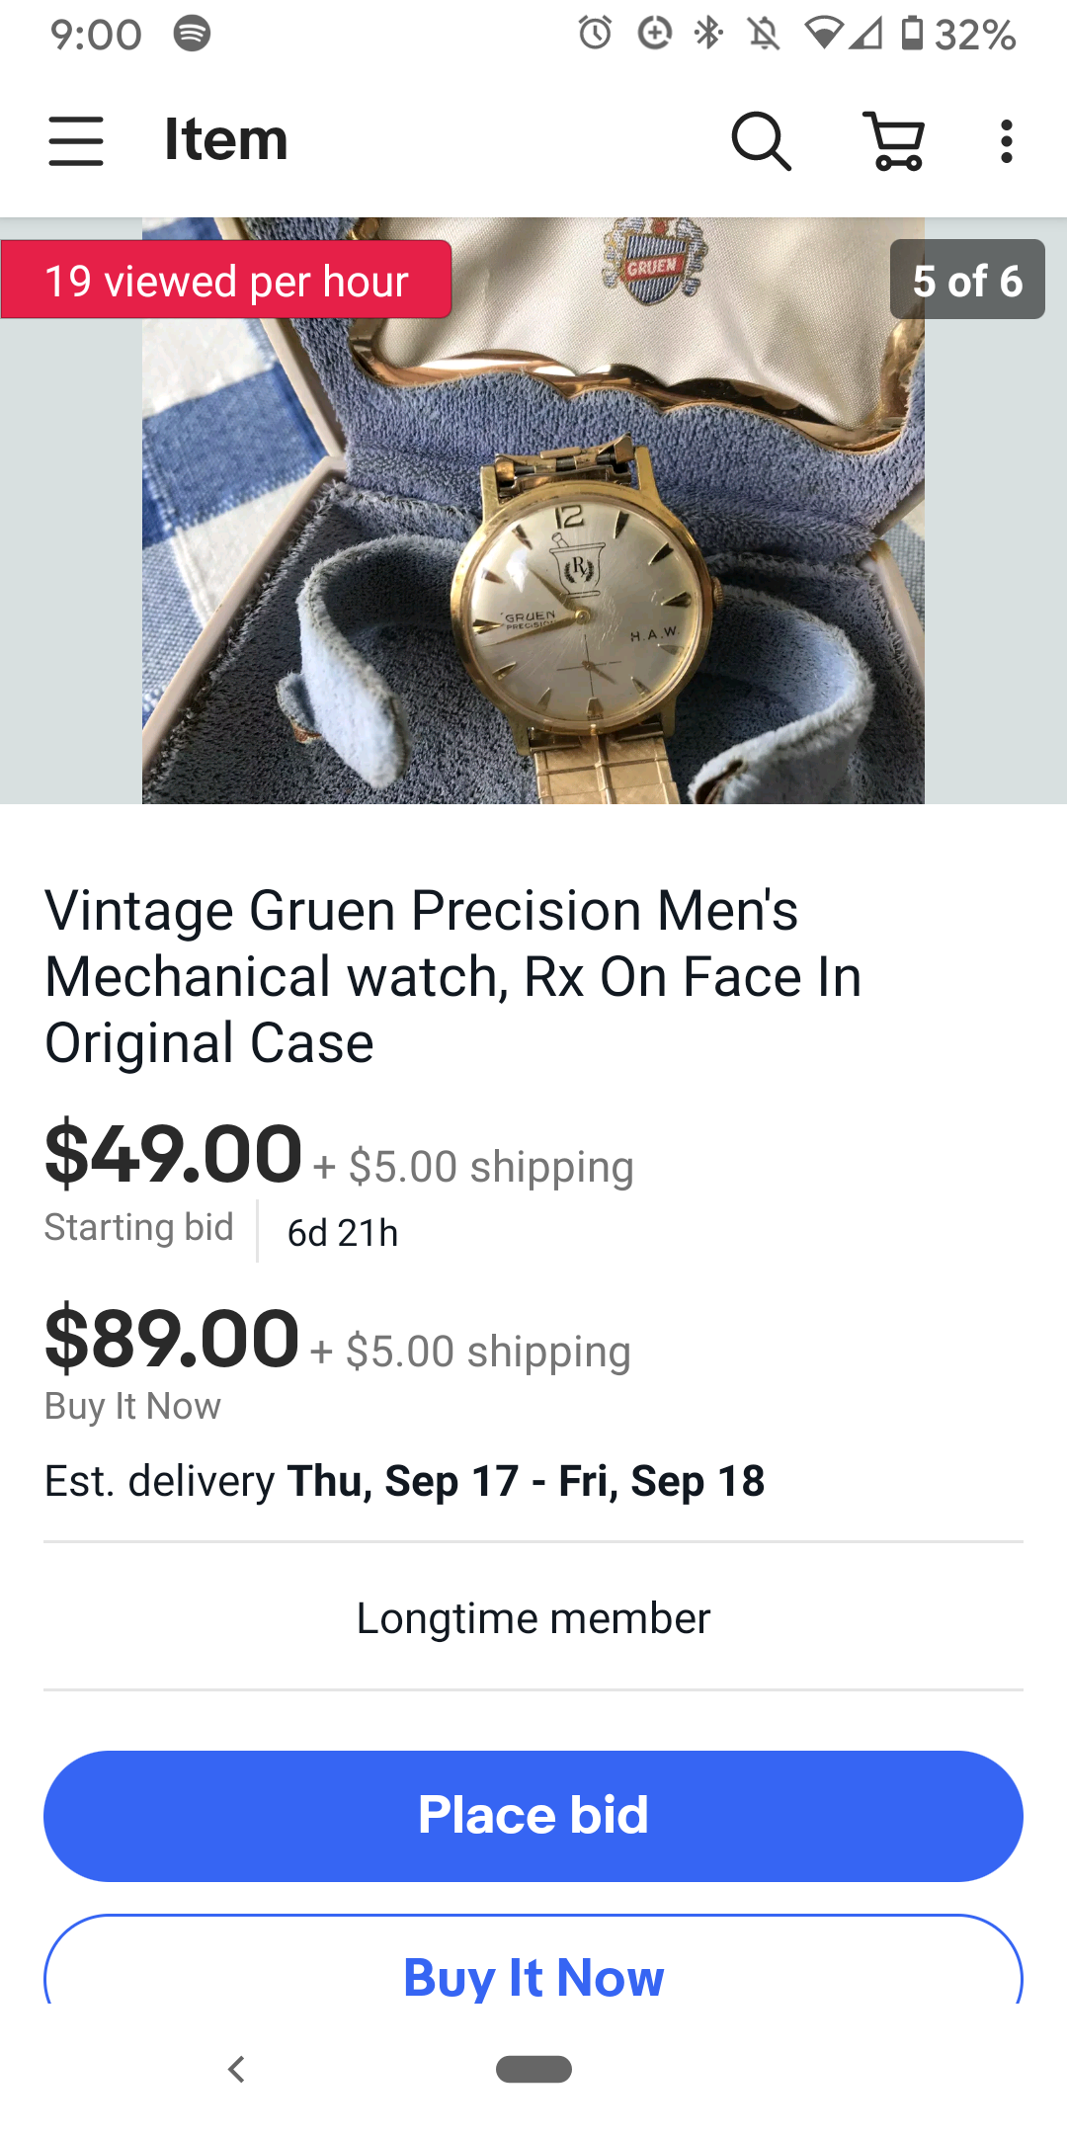The image size is (1067, 2134).
Task: Open the Gruen watch photo
Action: pos(533,553)
